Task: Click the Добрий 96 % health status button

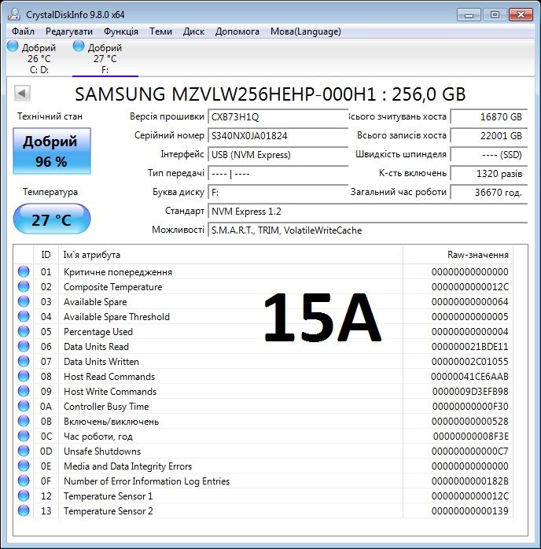Action: pyautogui.click(x=52, y=151)
